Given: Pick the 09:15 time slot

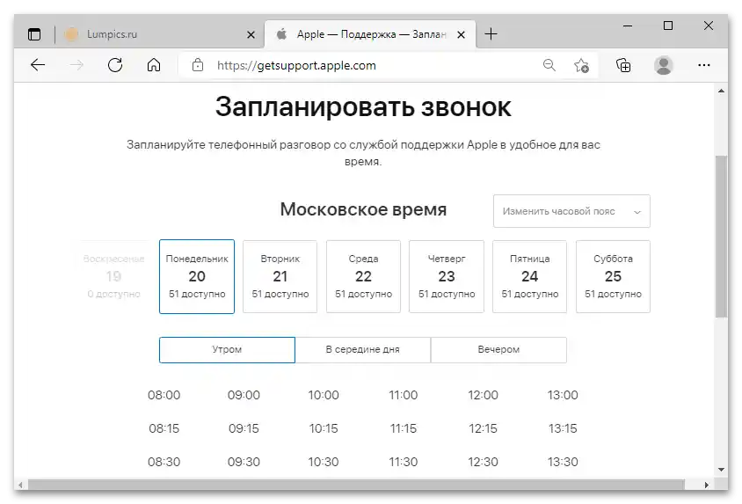Looking at the screenshot, I should 244,428.
